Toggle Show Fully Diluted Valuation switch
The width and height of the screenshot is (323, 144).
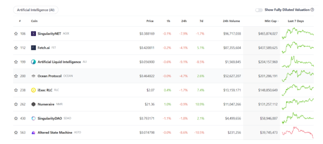click(x=259, y=10)
